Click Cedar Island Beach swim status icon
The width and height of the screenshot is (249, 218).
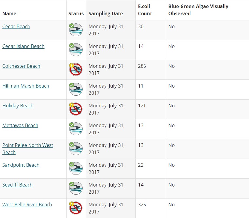click(x=76, y=50)
